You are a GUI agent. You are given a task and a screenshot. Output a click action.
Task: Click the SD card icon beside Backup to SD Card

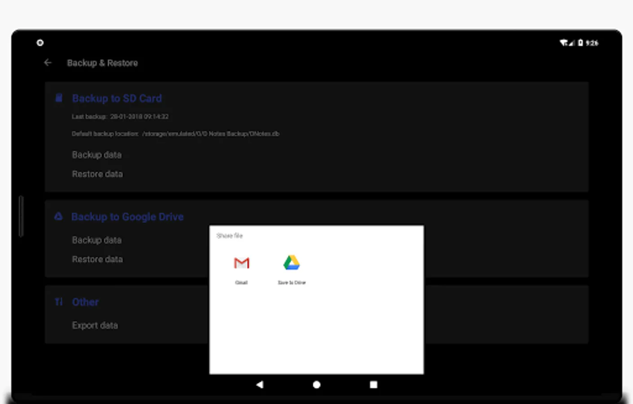(x=59, y=98)
